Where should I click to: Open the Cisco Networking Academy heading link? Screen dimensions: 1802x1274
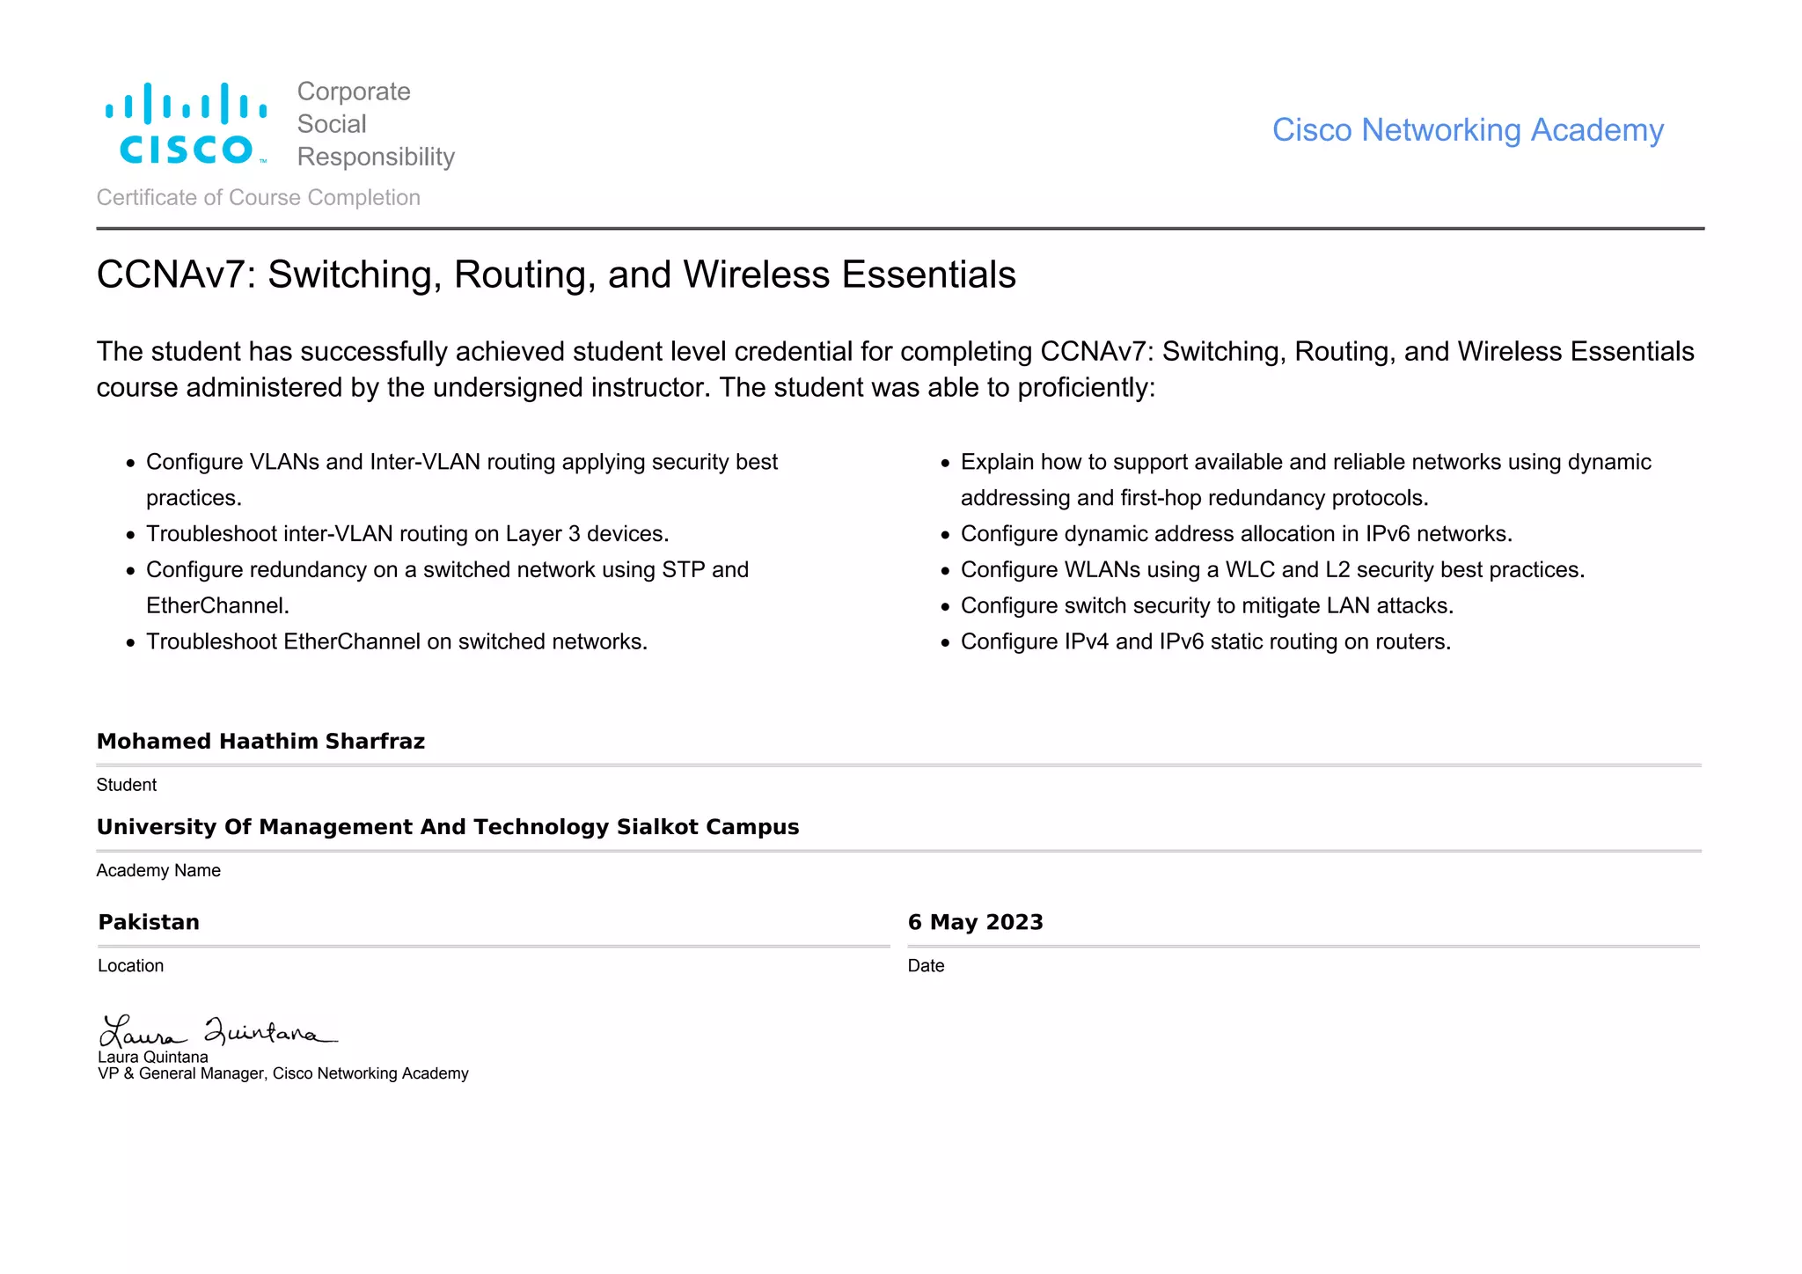click(1467, 130)
